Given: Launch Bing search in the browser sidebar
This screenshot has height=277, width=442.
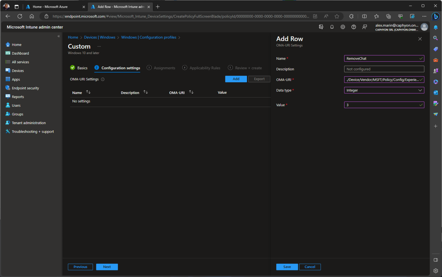Looking at the screenshot, I should pos(436,17).
